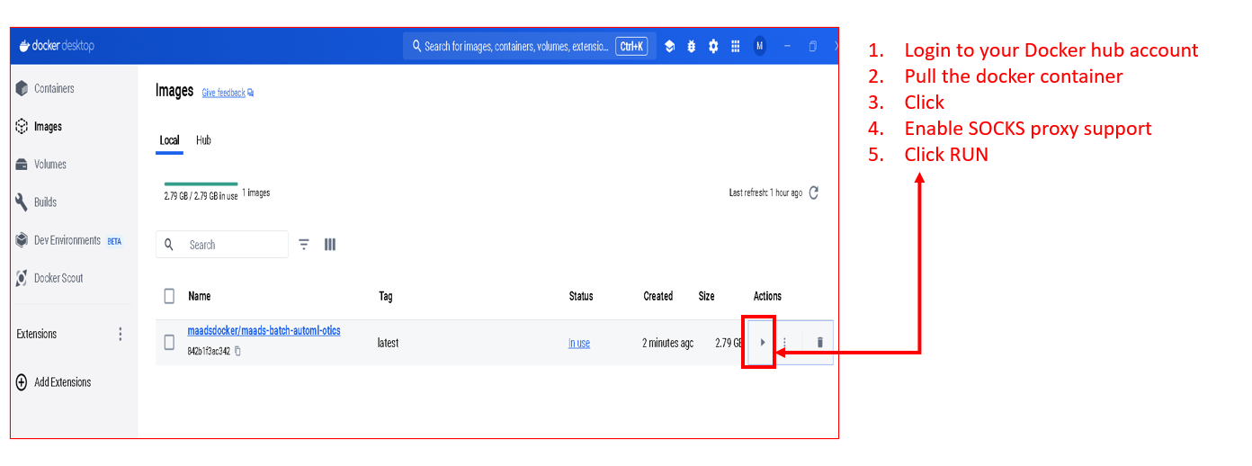Sort by the Size column header
This screenshot has height=466, width=1252.
pos(707,296)
